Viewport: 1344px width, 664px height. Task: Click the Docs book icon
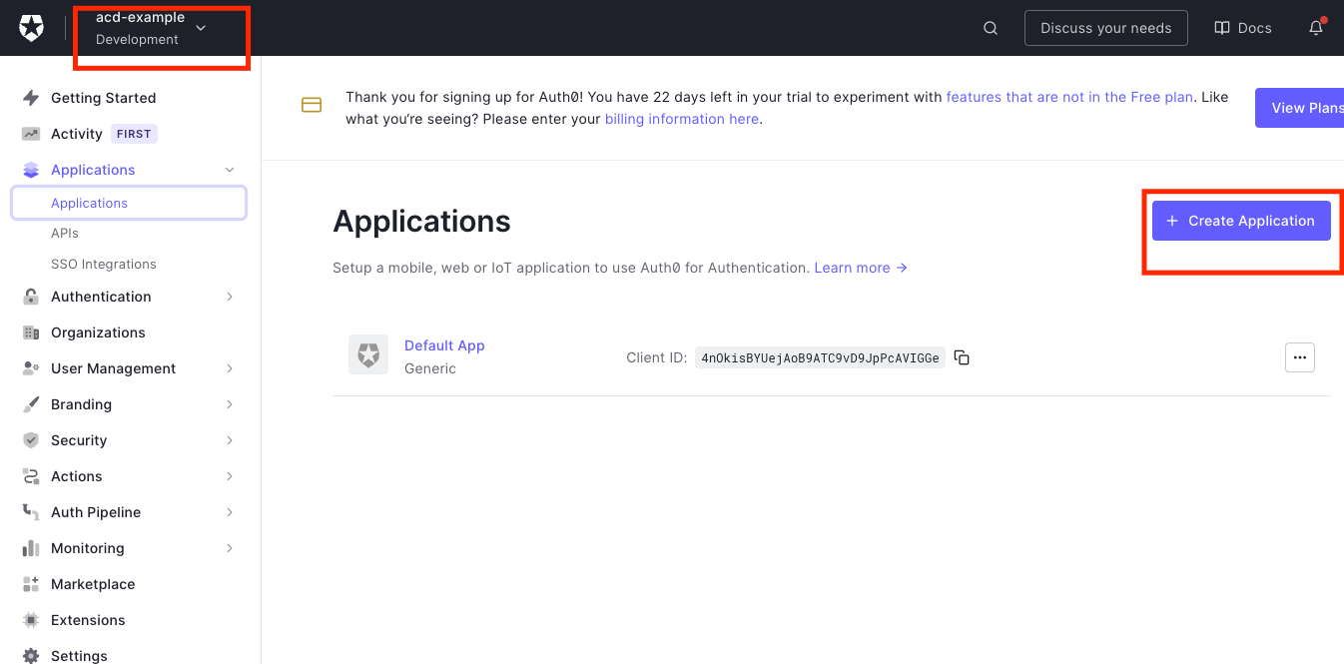pos(1222,28)
